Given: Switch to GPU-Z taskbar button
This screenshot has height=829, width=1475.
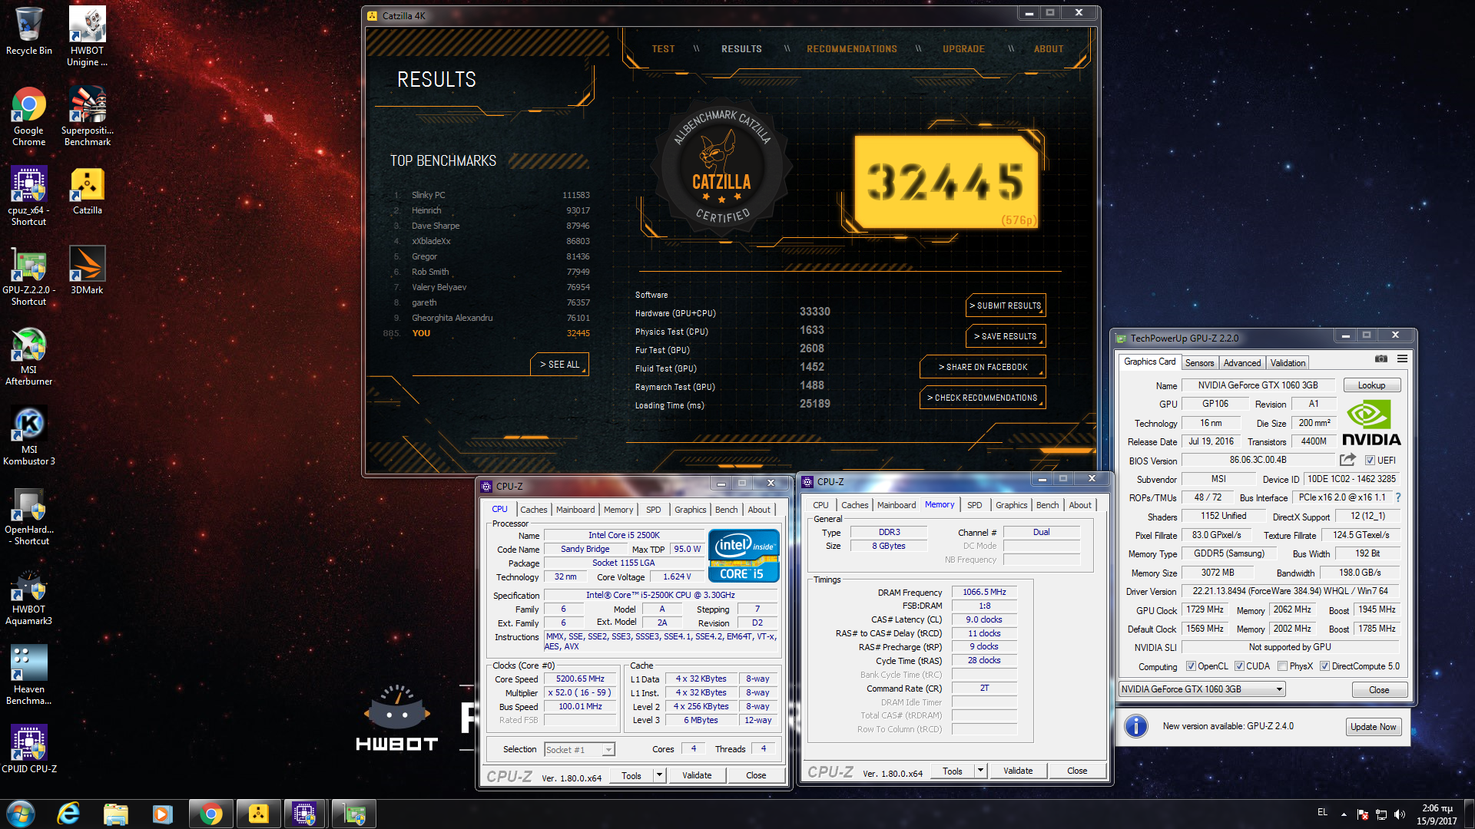Looking at the screenshot, I should (x=353, y=814).
